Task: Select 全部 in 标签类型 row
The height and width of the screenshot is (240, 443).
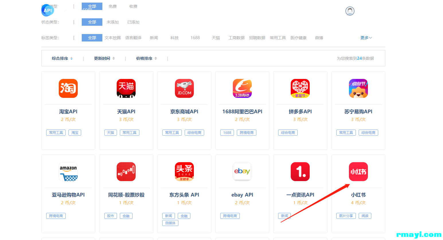Action: point(92,38)
